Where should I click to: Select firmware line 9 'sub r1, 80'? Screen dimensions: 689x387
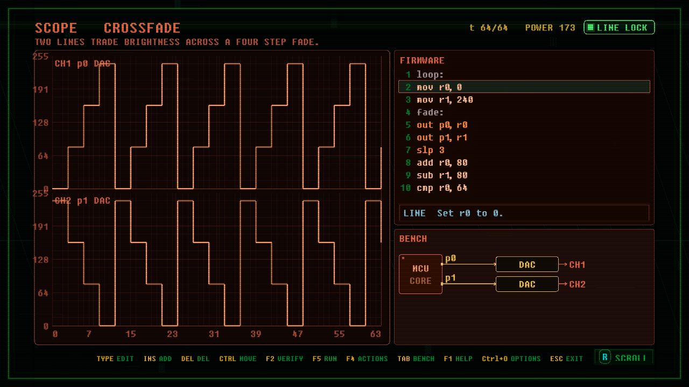pos(524,175)
